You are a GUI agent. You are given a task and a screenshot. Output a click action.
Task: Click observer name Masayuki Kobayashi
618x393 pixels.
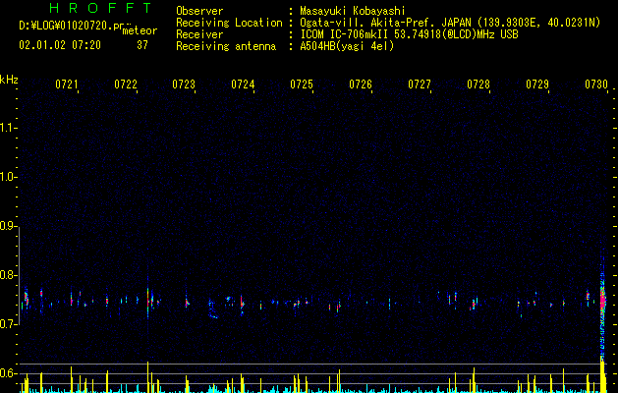coord(353,11)
